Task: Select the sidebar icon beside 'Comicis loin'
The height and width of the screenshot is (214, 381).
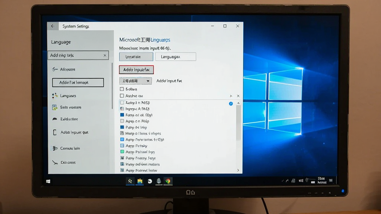Action: pos(55,148)
